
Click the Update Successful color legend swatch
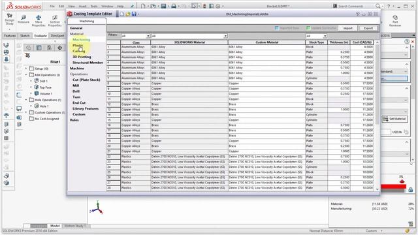(308, 28)
